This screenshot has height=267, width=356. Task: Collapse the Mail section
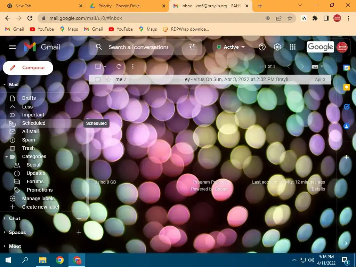pos(5,84)
